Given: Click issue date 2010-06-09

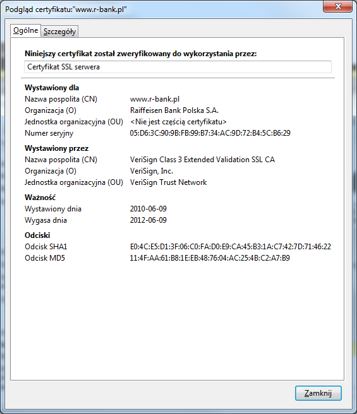Looking at the screenshot, I should 148,209.
